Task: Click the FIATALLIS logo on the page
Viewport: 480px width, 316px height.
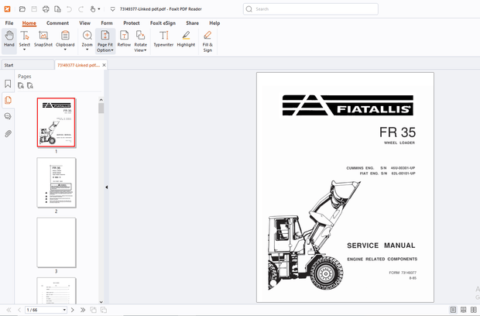Action: click(x=348, y=105)
